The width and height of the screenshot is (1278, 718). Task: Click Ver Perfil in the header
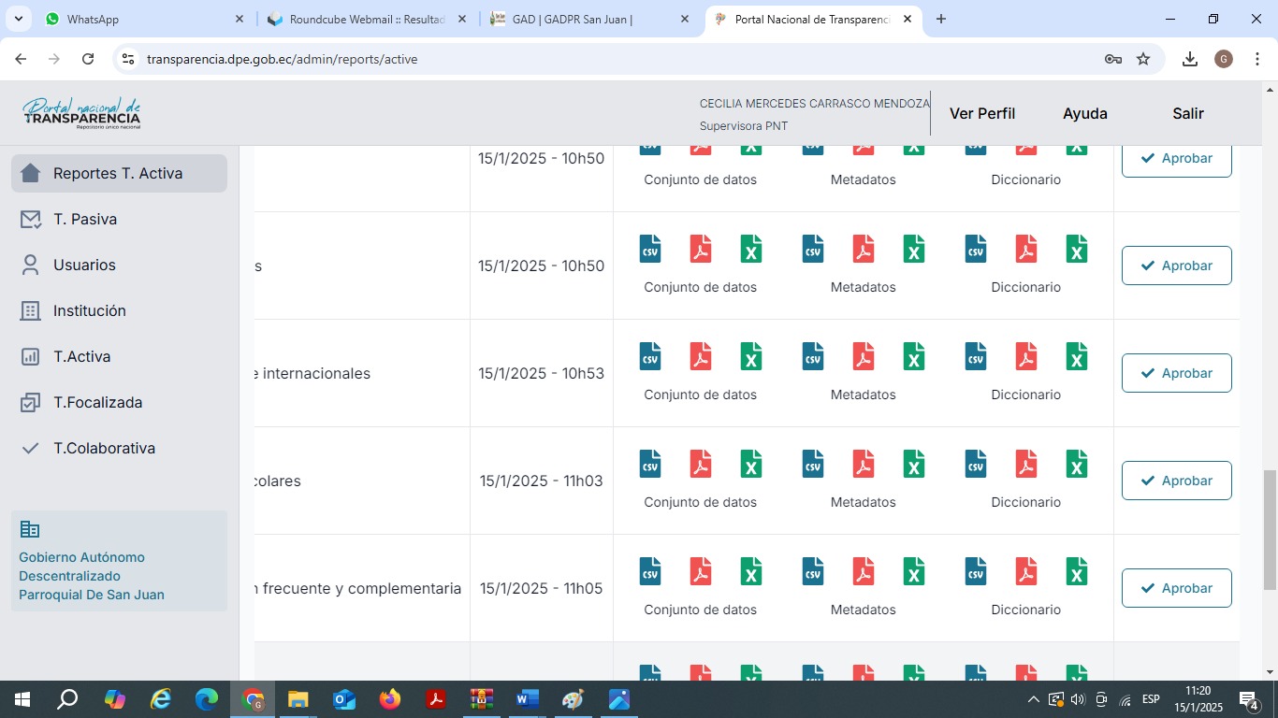[981, 113]
